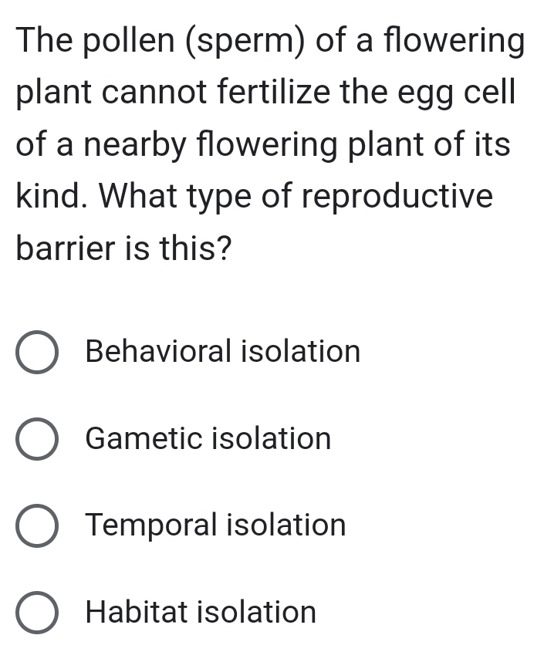Click the Habitat isolation answer label
This screenshot has height=652, width=544.
[x=201, y=613]
